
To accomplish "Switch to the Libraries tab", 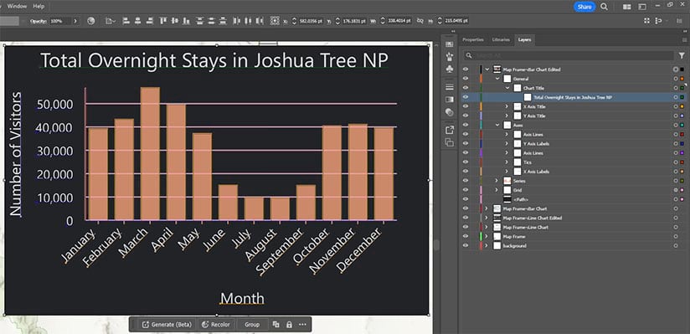I will pos(501,39).
